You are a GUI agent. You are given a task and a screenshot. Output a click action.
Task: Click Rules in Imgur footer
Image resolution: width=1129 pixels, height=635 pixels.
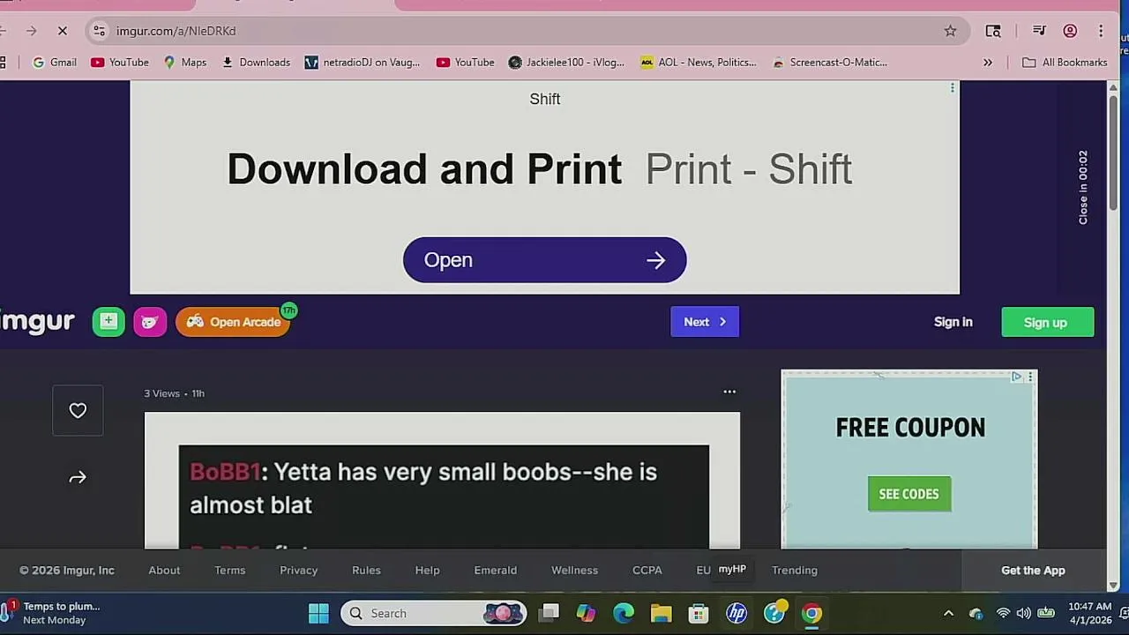[x=366, y=571]
